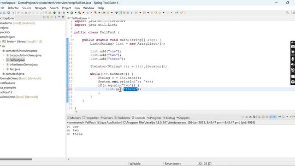Minimize the Project Explorer panel
The width and height of the screenshot is (295, 166).
pyautogui.click(x=59, y=17)
